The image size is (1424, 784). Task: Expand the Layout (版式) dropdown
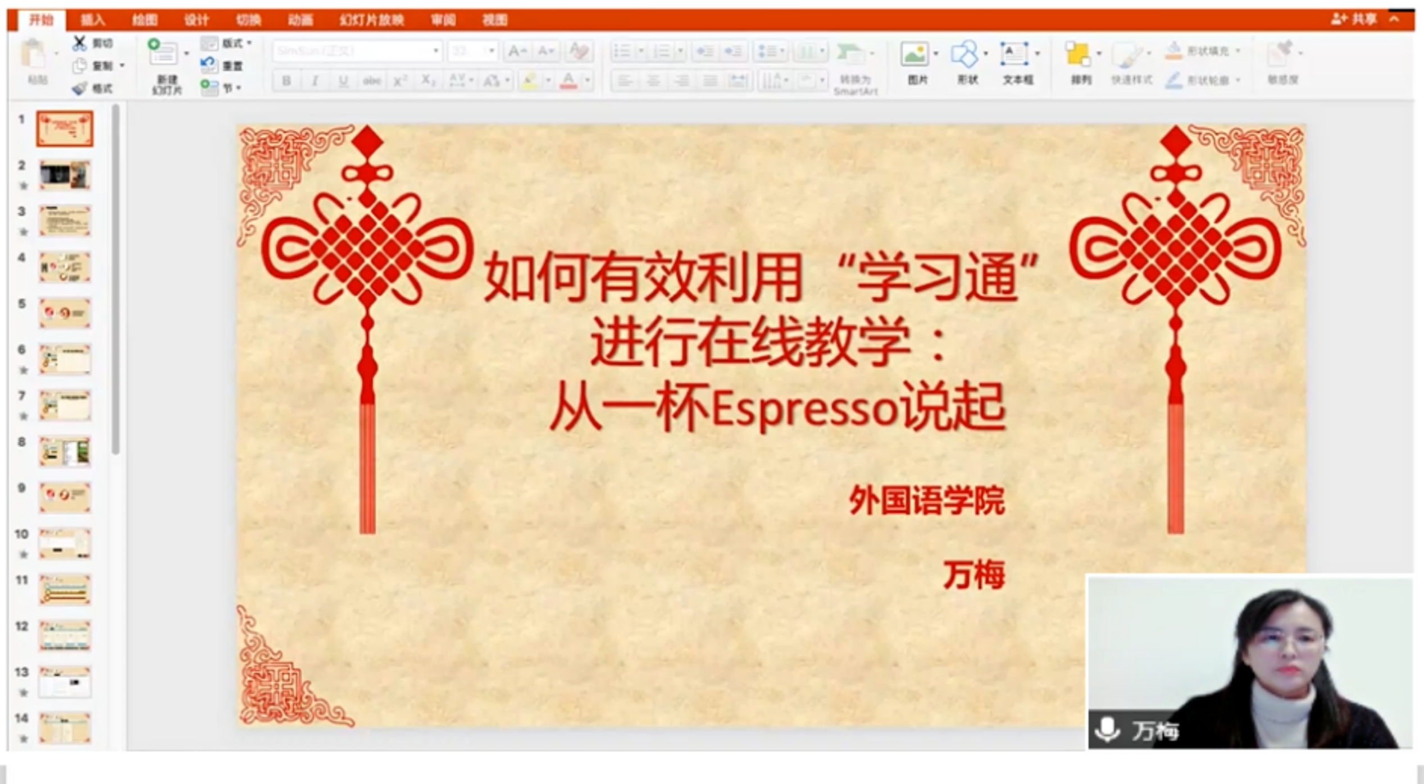click(249, 43)
